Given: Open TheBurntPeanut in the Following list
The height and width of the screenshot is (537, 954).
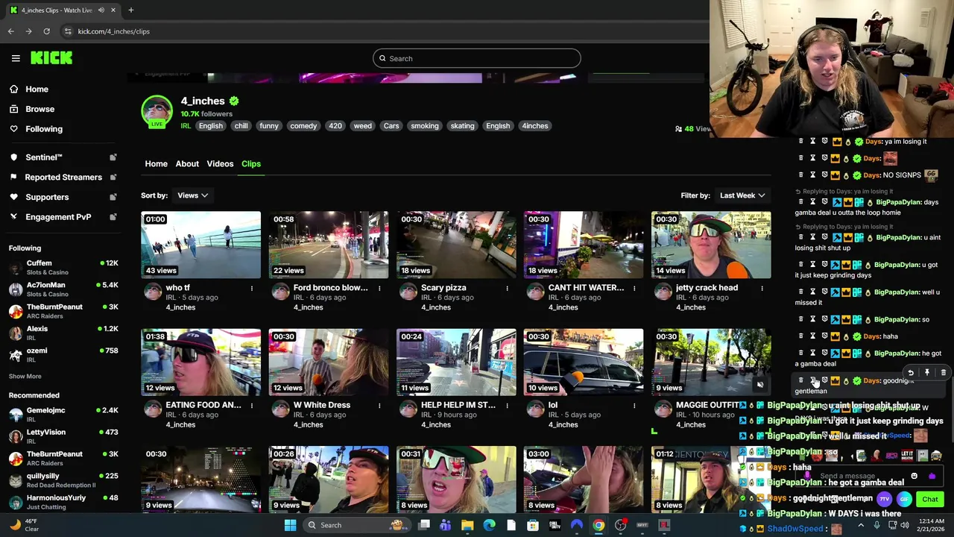Looking at the screenshot, I should [x=63, y=311].
